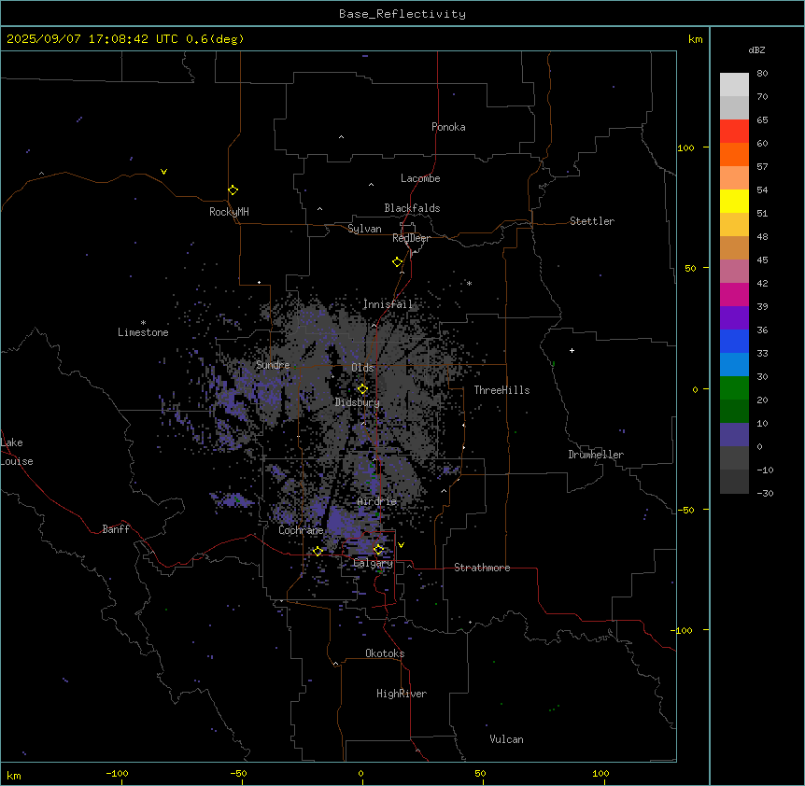This screenshot has height=786, width=805.
Task: Pick the bright yellow 51-54 dBZ swatch
Action: pos(734,201)
